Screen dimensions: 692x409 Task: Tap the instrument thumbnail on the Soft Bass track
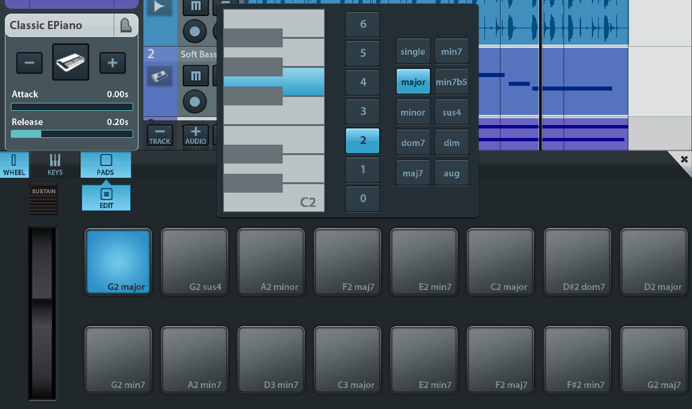click(160, 76)
